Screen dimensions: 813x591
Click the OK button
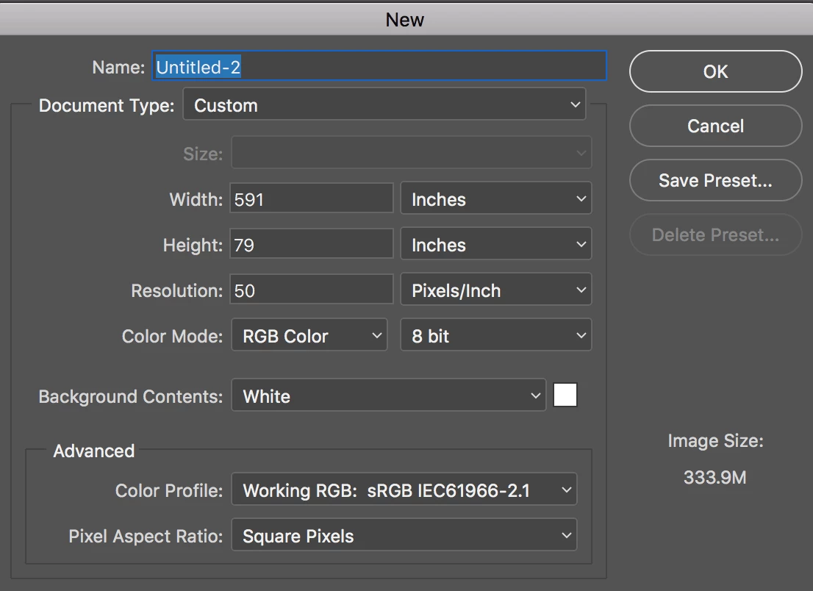[x=715, y=71]
